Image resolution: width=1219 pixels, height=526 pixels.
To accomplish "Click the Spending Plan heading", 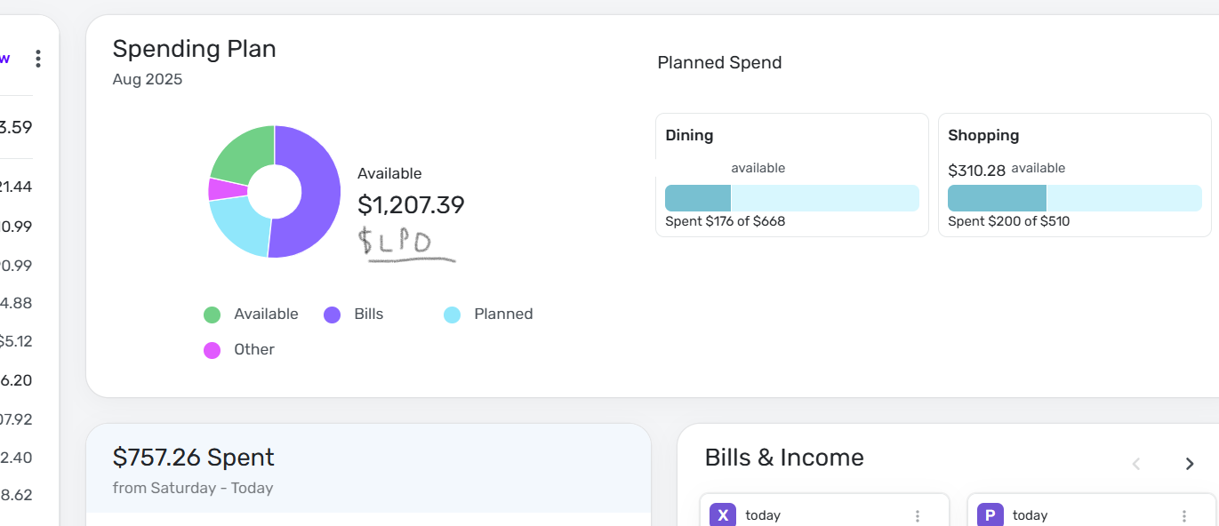I will pyautogui.click(x=194, y=49).
